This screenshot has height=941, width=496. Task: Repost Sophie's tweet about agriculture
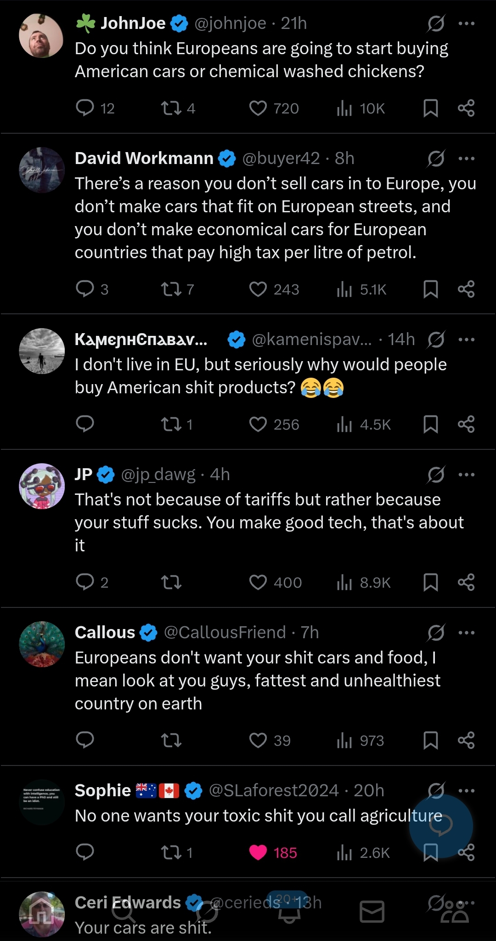171,852
